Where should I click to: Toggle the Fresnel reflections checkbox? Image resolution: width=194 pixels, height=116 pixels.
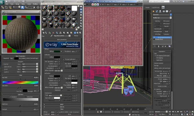point(77,59)
